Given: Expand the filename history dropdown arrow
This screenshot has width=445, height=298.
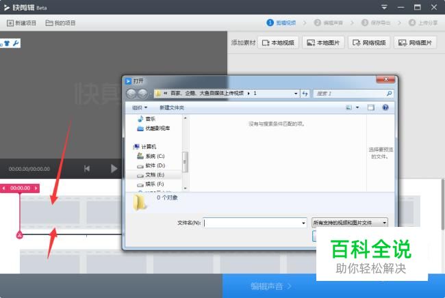Looking at the screenshot, I should (303, 223).
